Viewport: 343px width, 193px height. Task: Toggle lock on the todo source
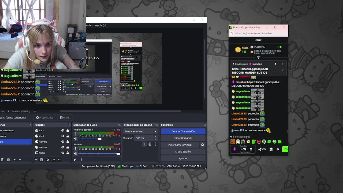68,153
